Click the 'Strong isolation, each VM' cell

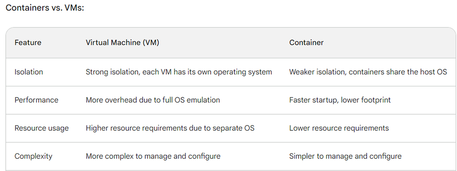point(179,72)
